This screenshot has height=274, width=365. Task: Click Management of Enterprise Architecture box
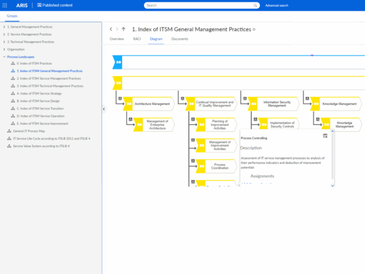(x=154, y=125)
